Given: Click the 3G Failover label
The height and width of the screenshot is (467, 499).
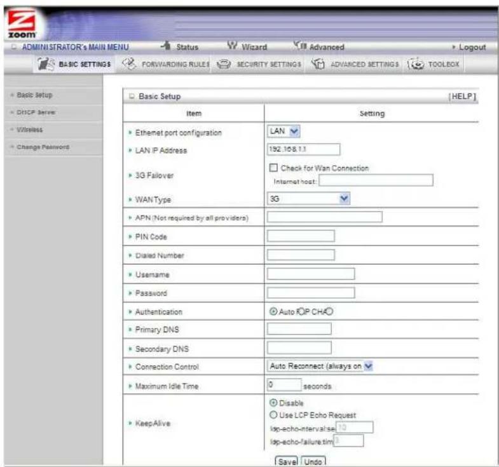Looking at the screenshot, I should coord(154,175).
